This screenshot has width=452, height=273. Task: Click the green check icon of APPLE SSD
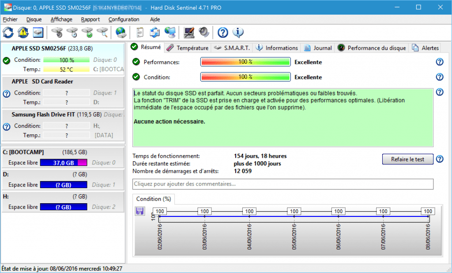[x=6, y=61]
